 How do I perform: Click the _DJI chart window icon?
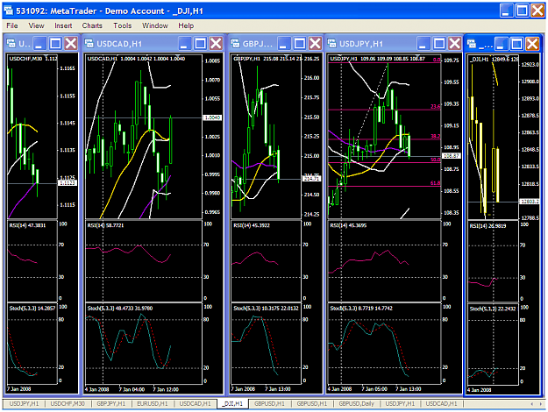pyautogui.click(x=472, y=44)
